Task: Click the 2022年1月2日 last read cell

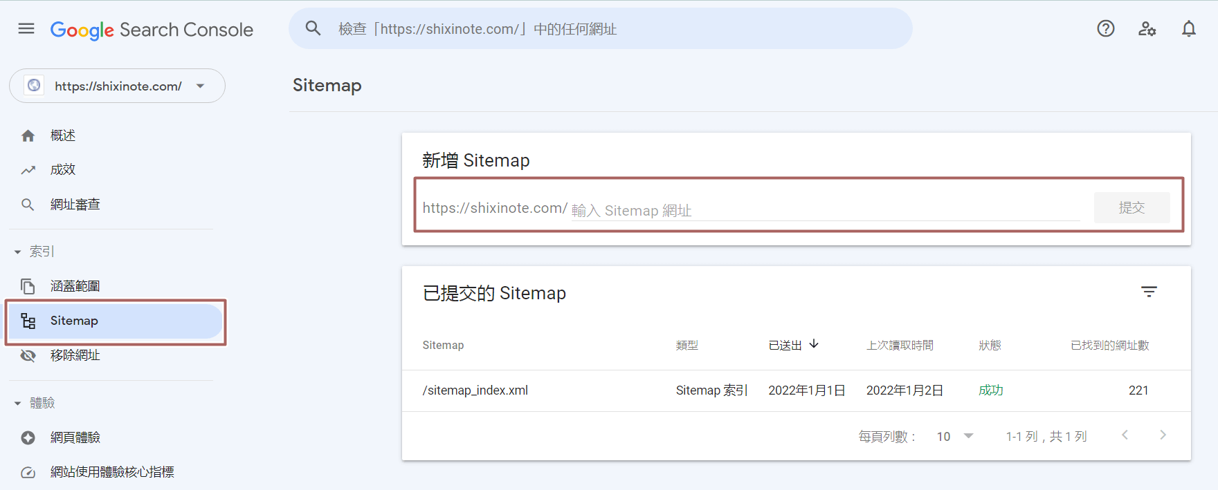Action: (x=905, y=390)
